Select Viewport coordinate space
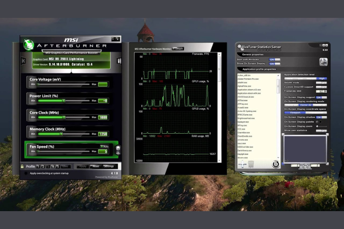The width and height of the screenshot is (344, 229). pyautogui.click(x=295, y=113)
